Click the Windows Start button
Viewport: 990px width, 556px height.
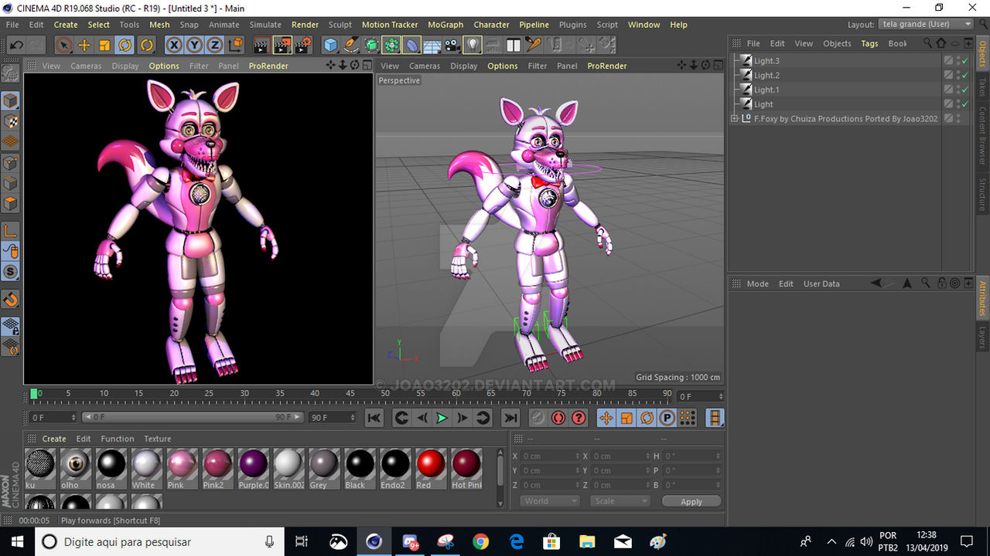17,541
